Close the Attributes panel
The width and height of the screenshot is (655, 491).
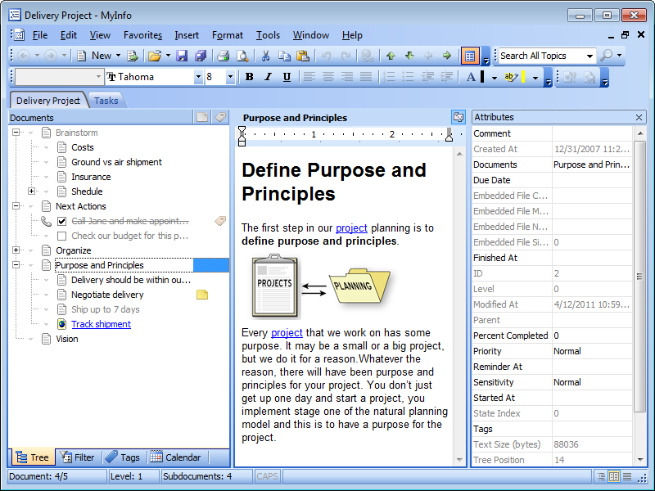click(x=639, y=117)
